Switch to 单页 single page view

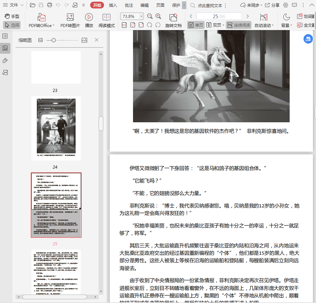pos(196,25)
